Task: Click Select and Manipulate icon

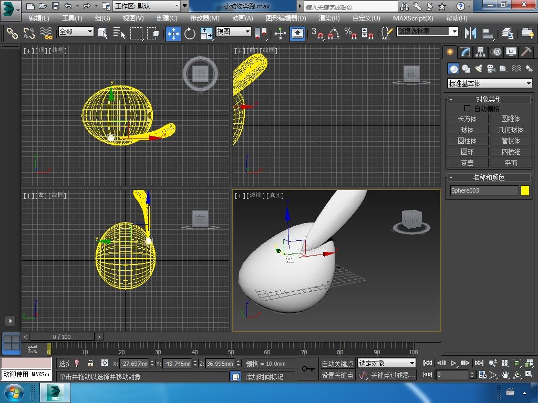Action: coord(281,33)
